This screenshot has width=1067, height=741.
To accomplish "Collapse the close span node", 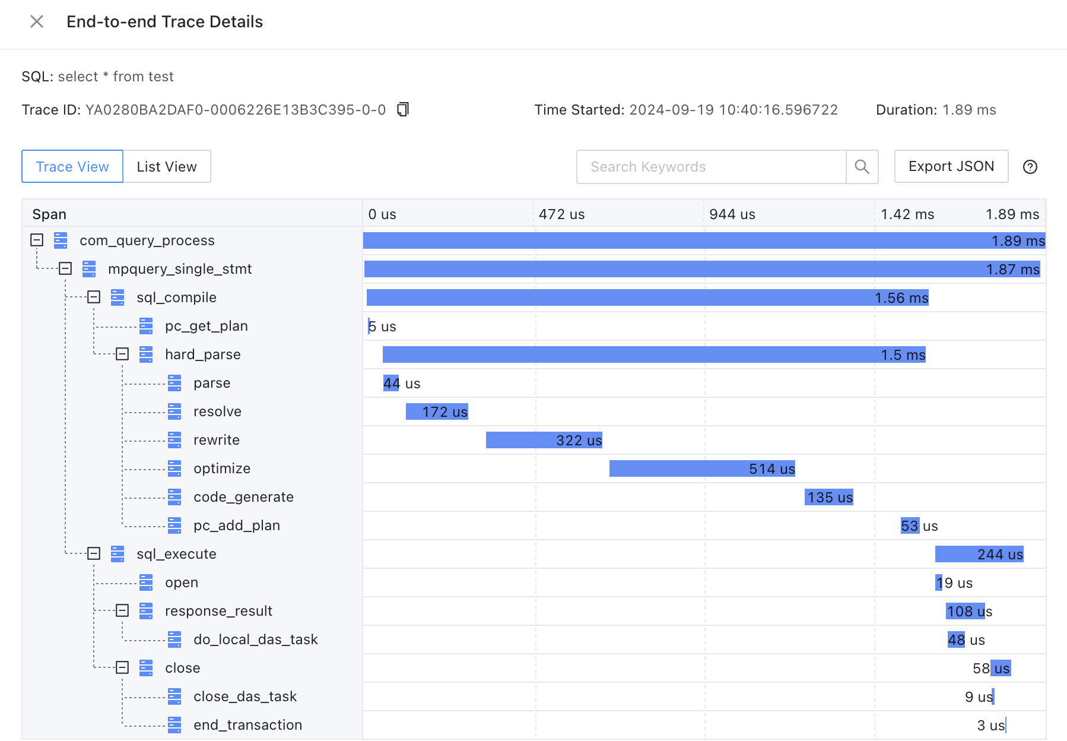I will [122, 667].
